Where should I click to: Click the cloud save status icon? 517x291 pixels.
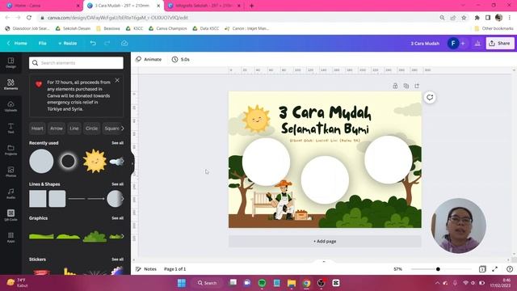click(x=124, y=43)
